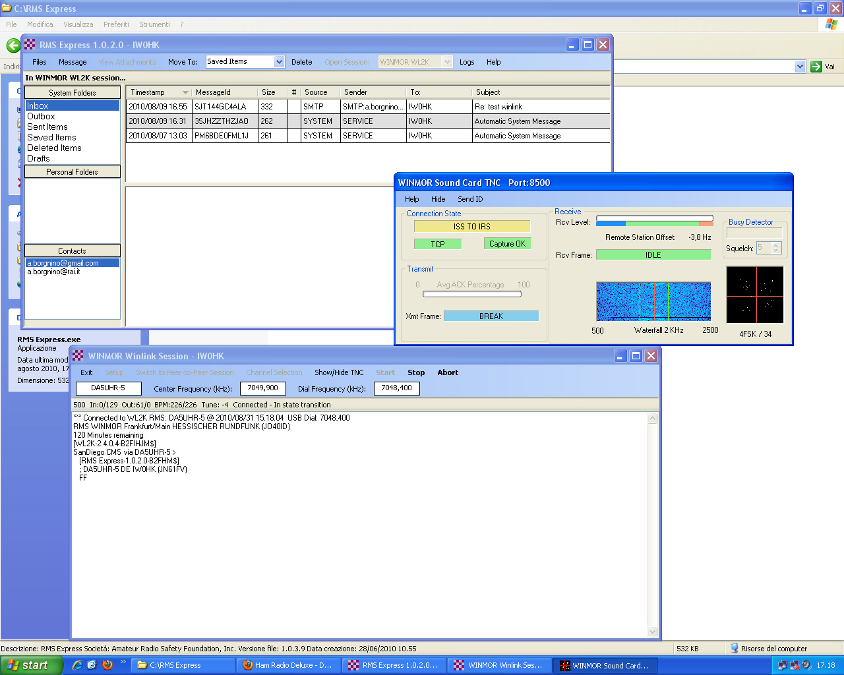This screenshot has width=844, height=675.
Task: Sort messages by Subject column header
Action: click(541, 92)
